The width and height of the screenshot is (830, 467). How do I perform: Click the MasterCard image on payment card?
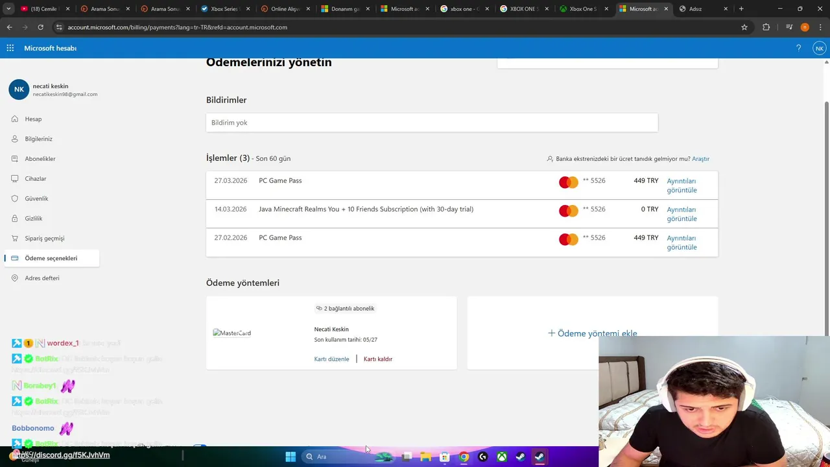232,333
